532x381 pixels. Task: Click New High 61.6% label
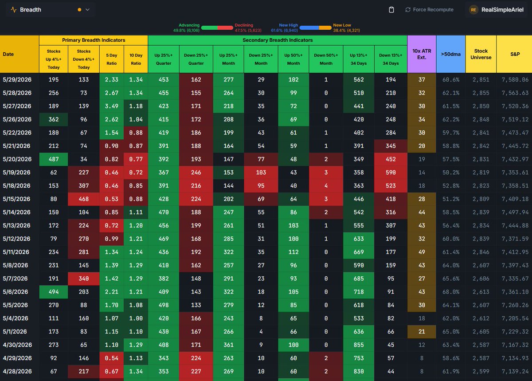tap(285, 28)
